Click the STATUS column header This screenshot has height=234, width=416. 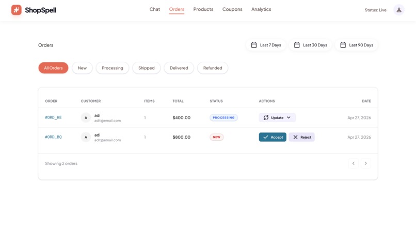216,101
